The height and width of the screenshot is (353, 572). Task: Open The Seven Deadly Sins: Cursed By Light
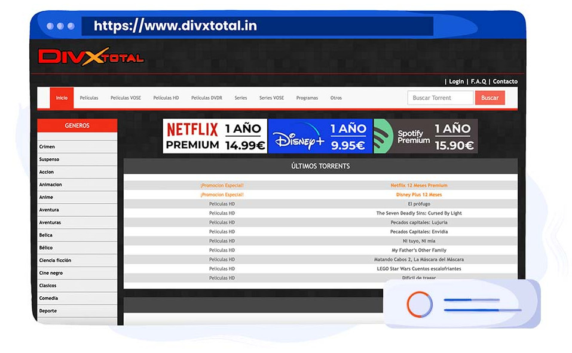(x=419, y=213)
